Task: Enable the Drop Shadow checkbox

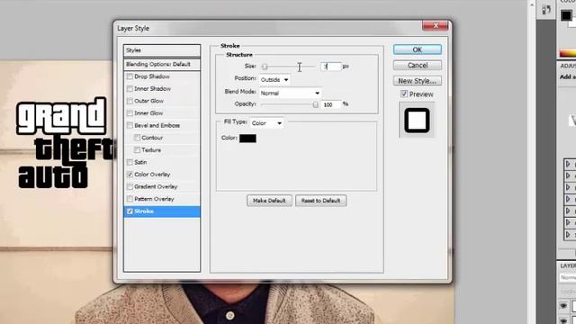Action: [130, 76]
